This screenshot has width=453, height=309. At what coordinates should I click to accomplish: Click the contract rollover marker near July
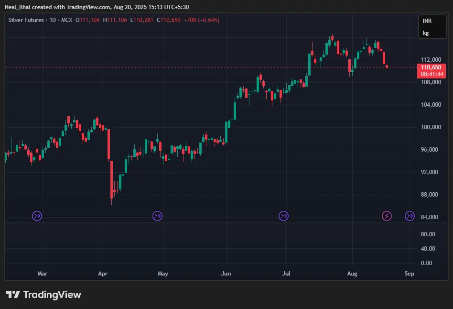[283, 216]
